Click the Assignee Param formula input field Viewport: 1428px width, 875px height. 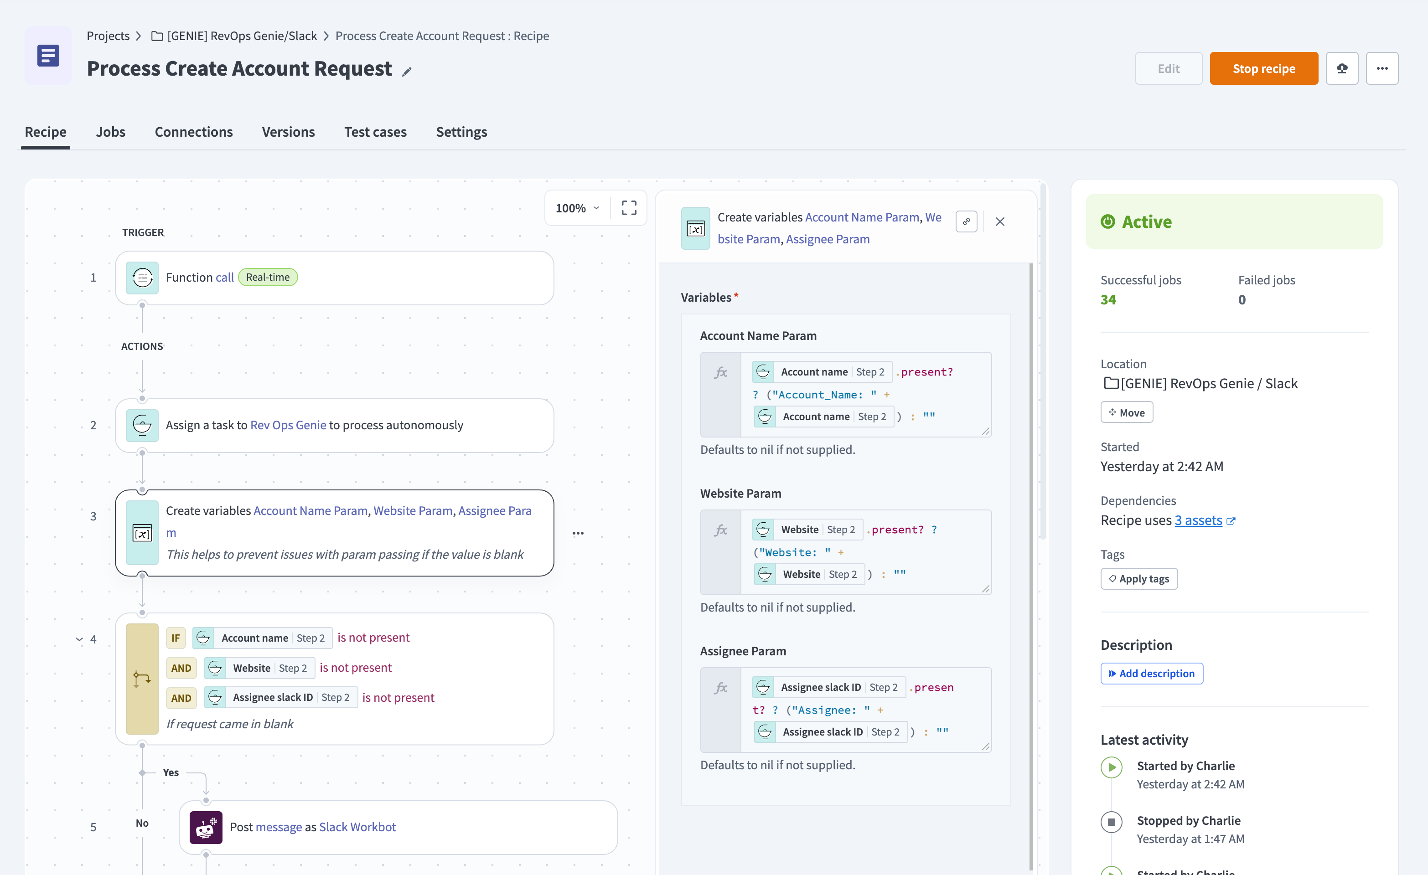pos(846,710)
